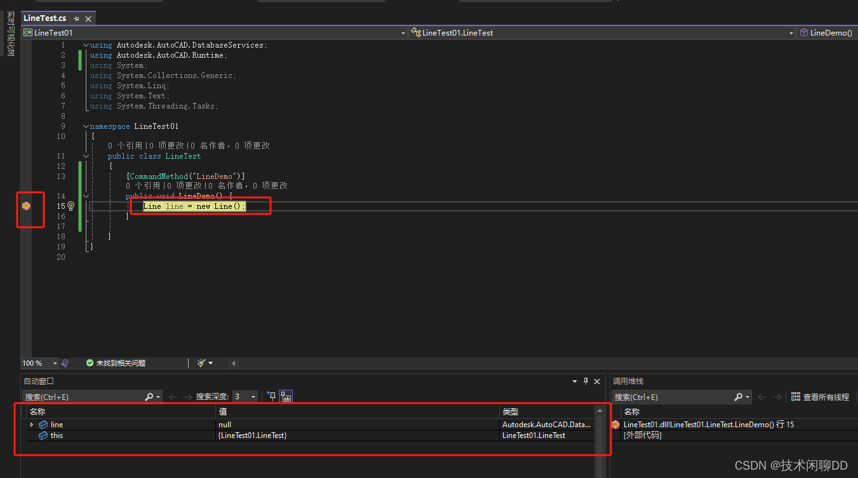Click the Call Stack search magnifier icon
The width and height of the screenshot is (858, 478).
[739, 397]
